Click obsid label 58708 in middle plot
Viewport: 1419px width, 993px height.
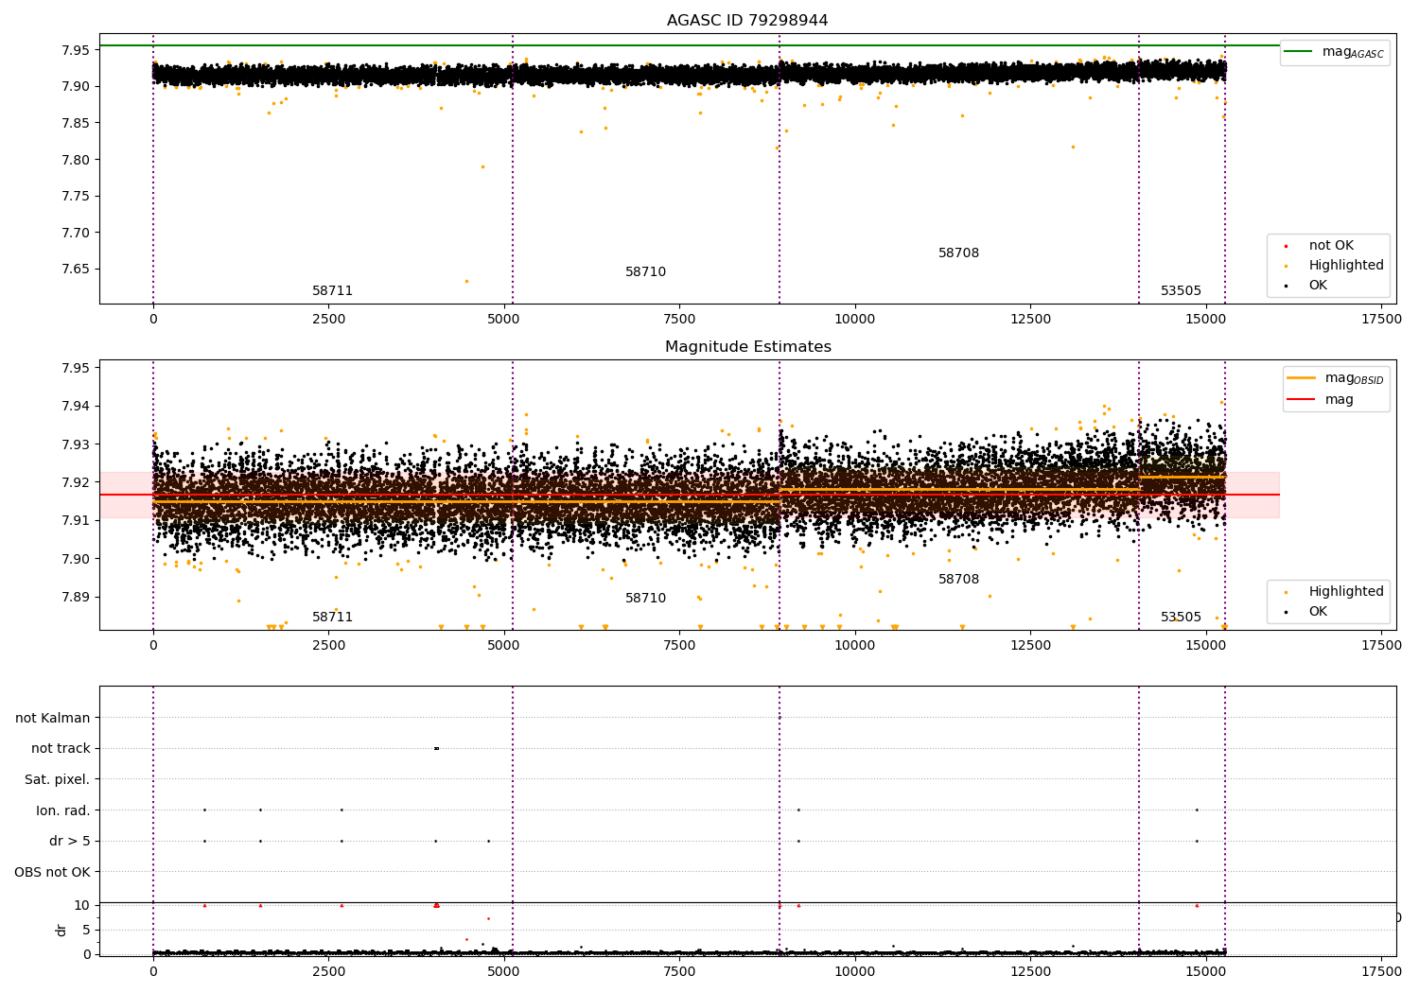[958, 580]
